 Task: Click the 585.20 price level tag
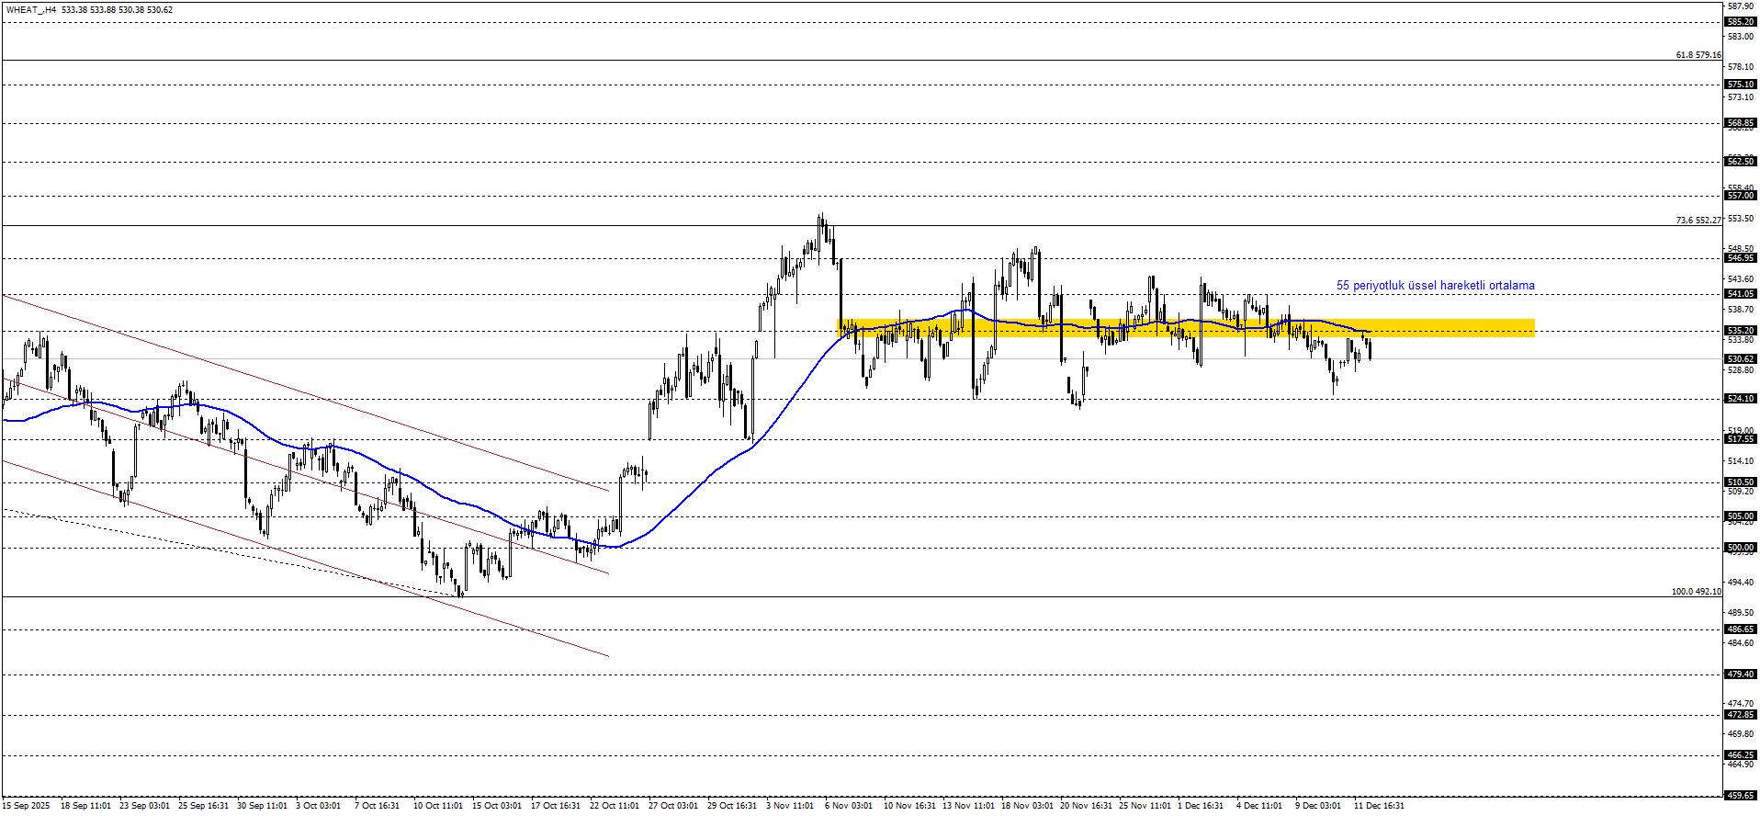(1741, 22)
